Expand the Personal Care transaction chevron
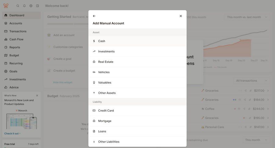Viewport: 275px width, 148px height. 268,127
